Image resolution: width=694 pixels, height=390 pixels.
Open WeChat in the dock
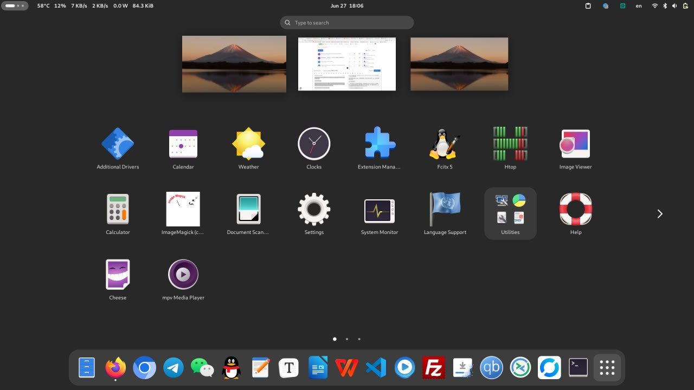[x=202, y=368]
